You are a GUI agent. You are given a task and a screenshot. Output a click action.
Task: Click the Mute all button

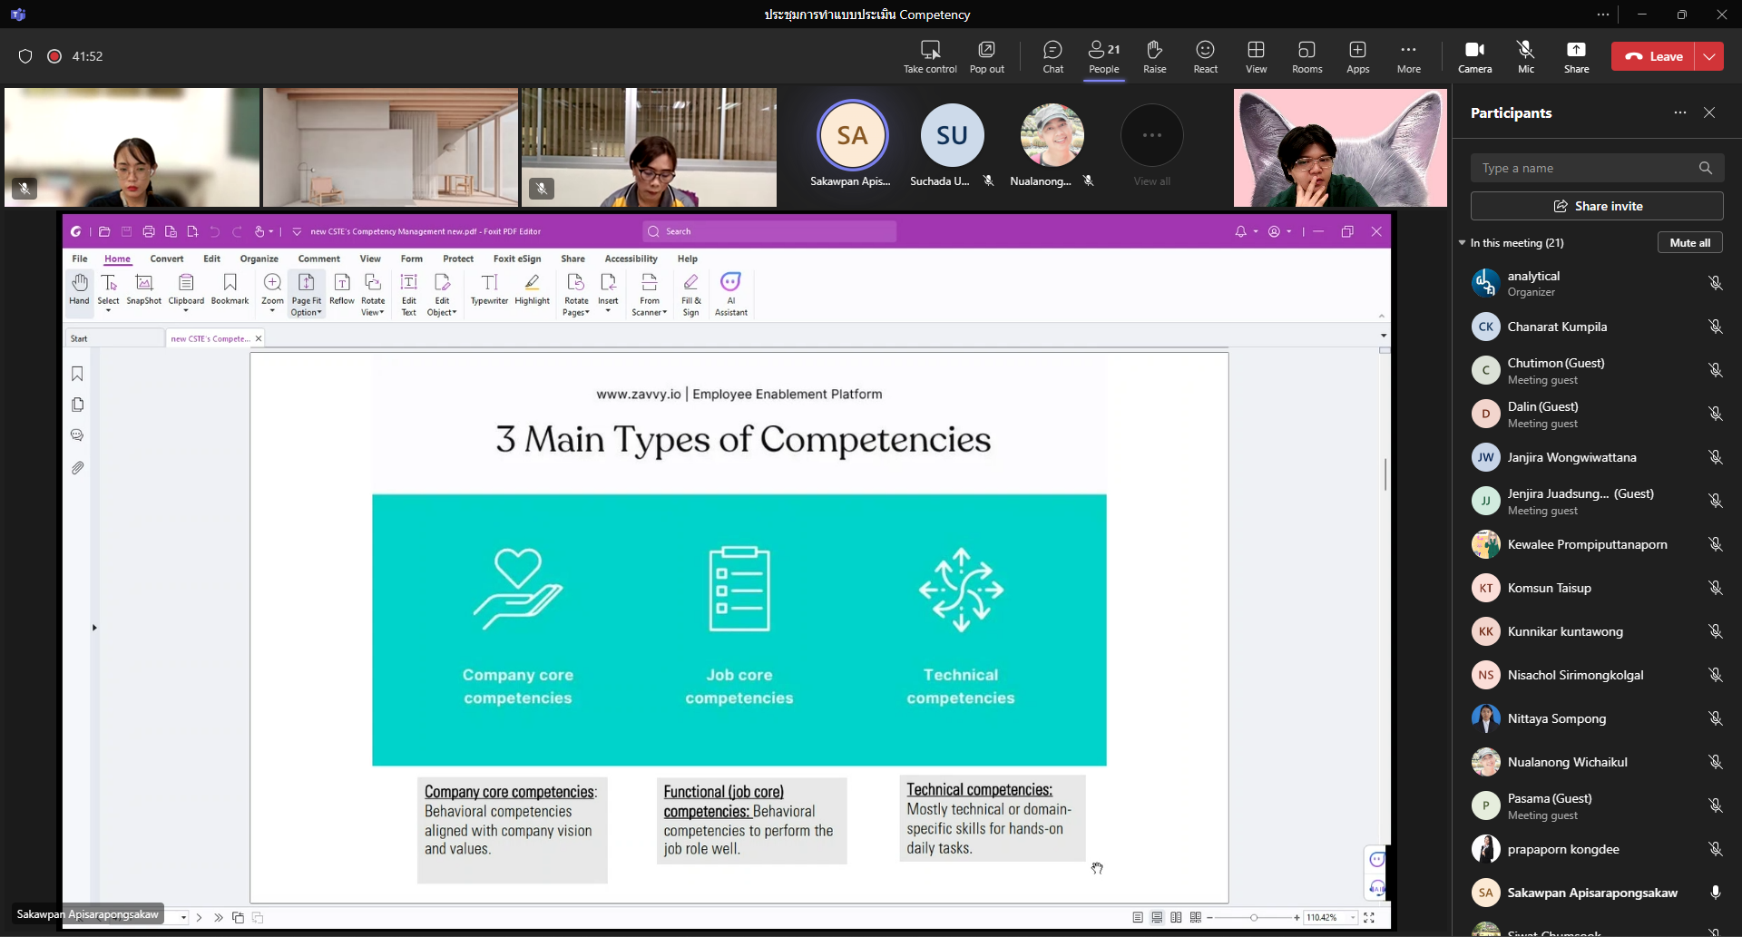1689,243
